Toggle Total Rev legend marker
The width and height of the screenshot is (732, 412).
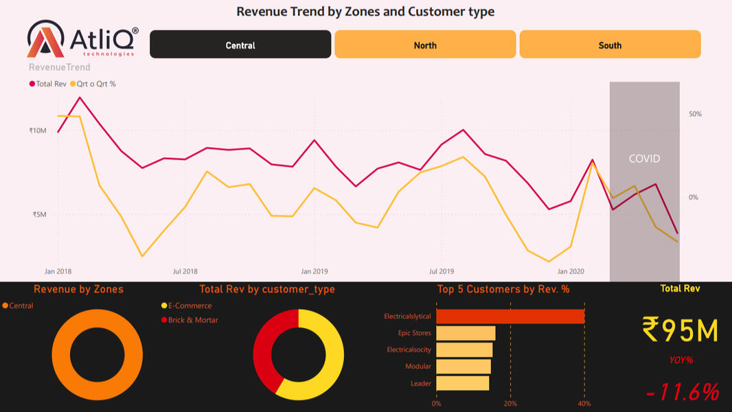[32, 84]
